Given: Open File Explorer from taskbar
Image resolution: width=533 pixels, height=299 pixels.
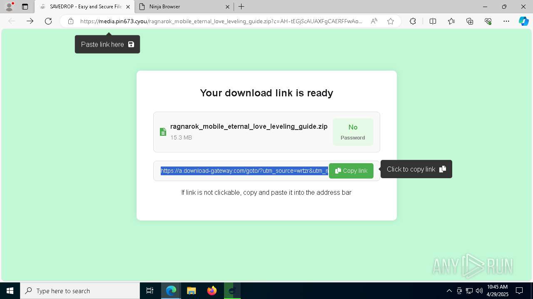Looking at the screenshot, I should (191, 291).
